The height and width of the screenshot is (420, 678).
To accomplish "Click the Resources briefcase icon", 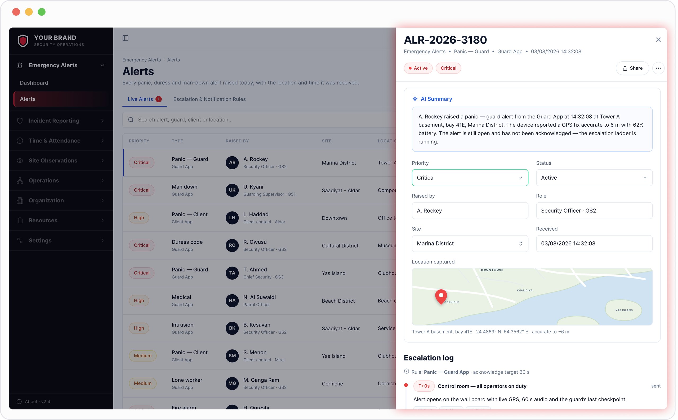I will pyautogui.click(x=20, y=220).
